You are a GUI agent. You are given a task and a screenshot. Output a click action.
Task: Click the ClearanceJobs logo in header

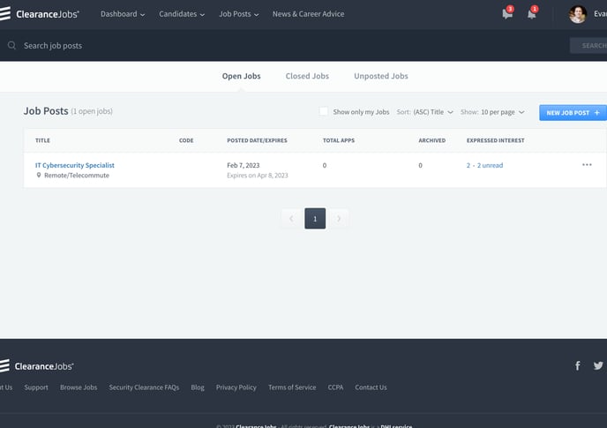click(40, 14)
